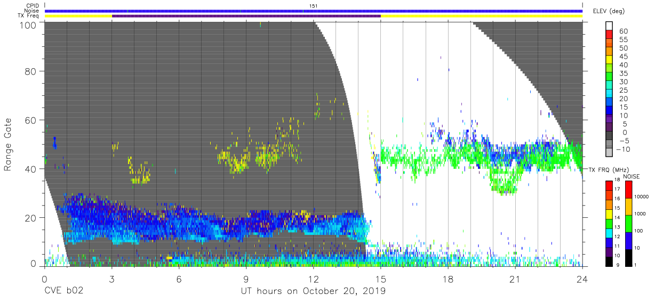
Task: Click the green 30–35 swatch in ELEV colorbar
Action: coord(610,76)
